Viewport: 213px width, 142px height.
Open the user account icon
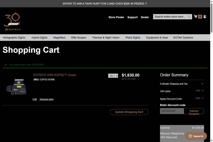[205, 17]
